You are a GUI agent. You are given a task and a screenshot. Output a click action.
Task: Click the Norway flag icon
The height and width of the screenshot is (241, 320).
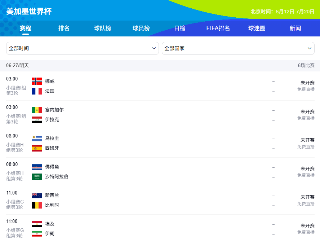tap(37, 81)
